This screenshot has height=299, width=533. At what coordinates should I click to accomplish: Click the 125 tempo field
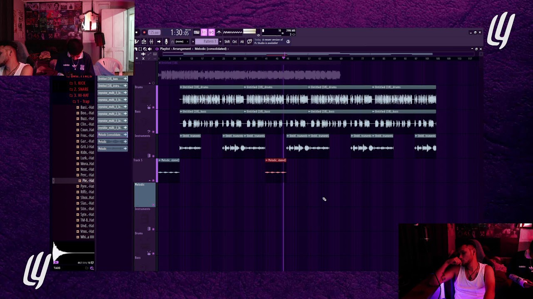pyautogui.click(x=154, y=32)
